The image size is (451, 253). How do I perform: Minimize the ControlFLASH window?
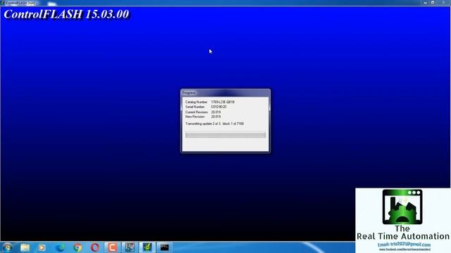pos(426,3)
